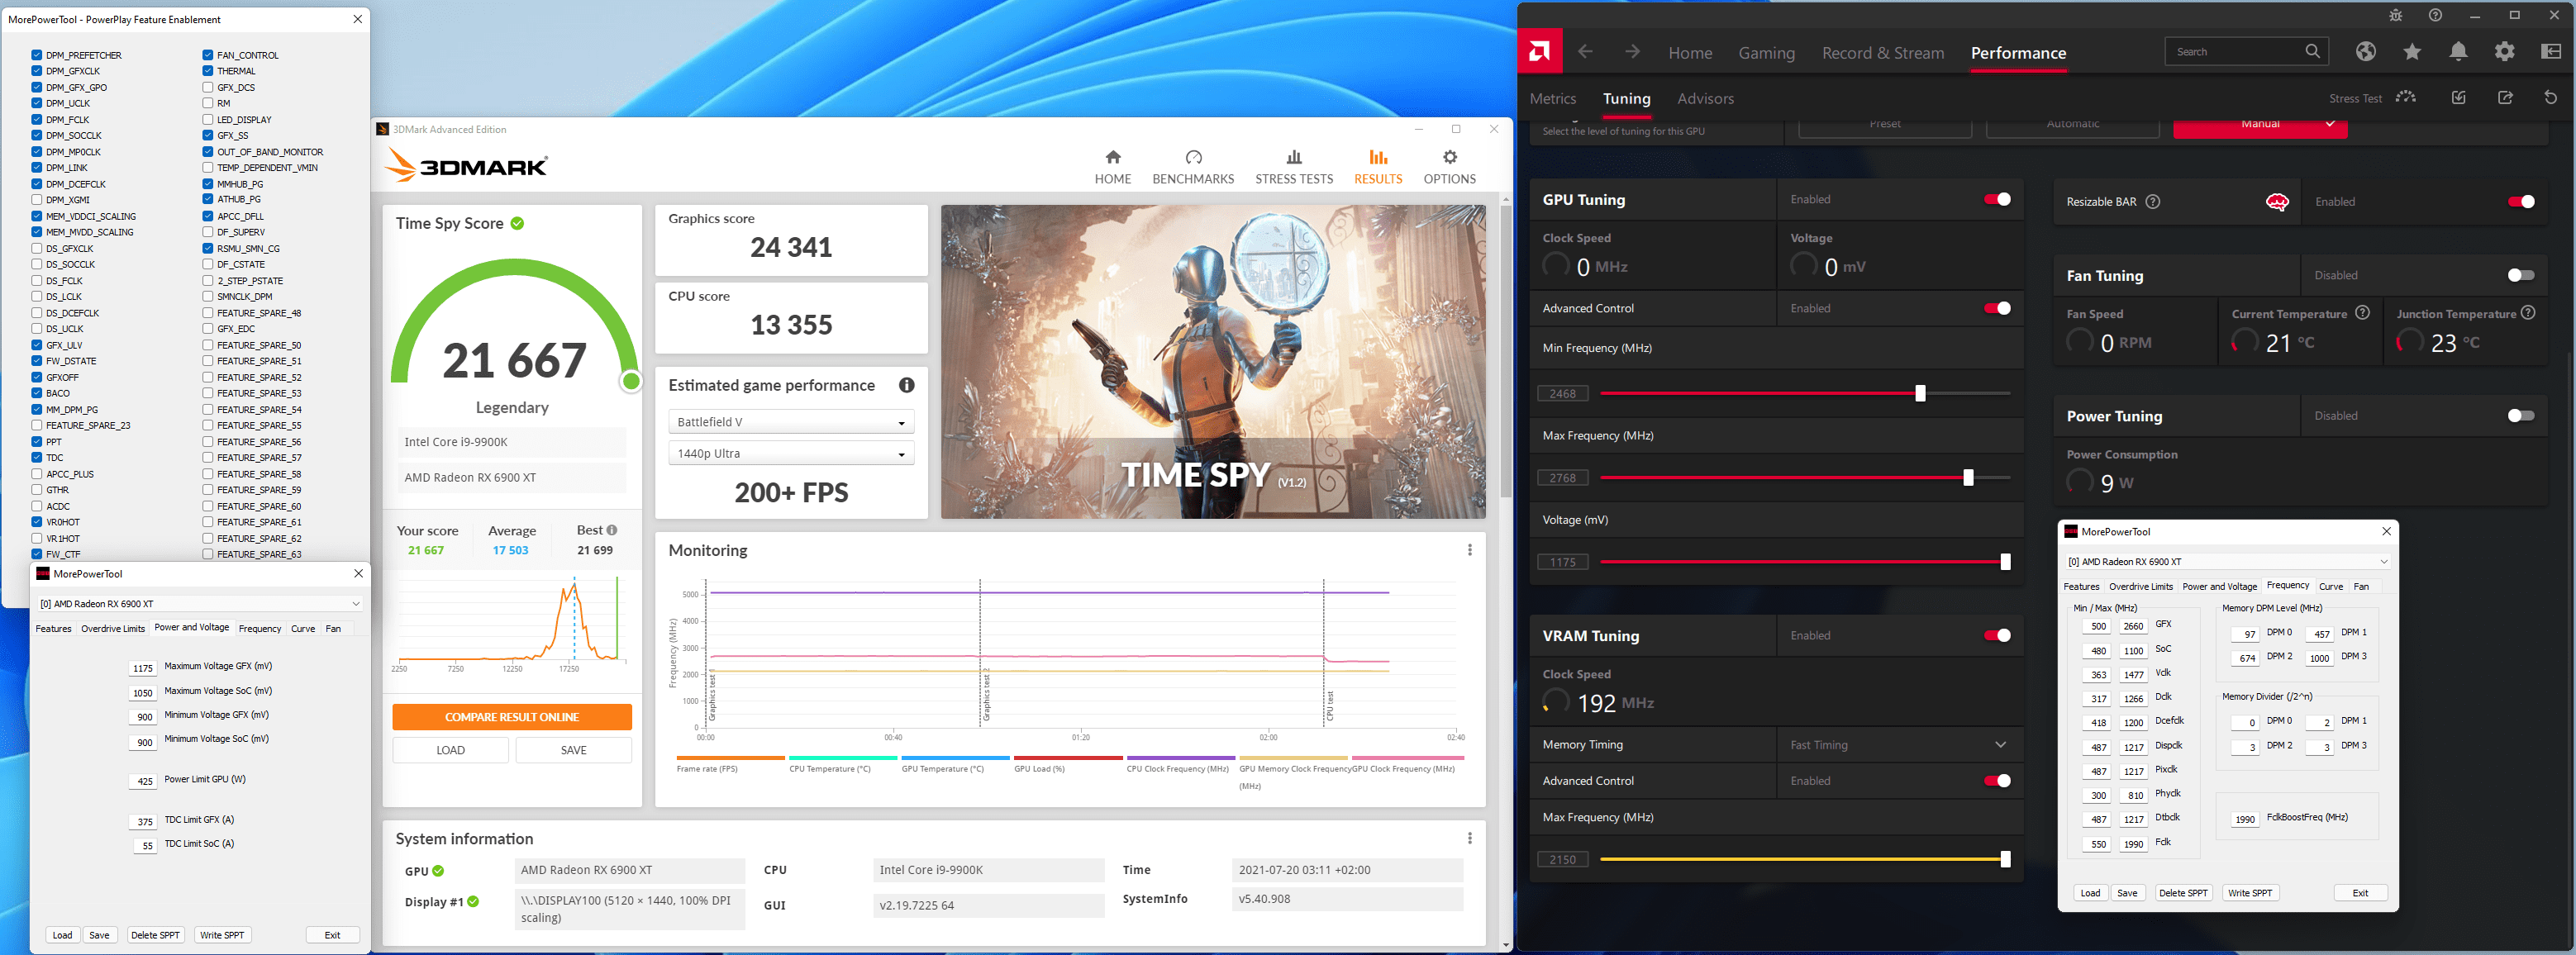Image resolution: width=2576 pixels, height=955 pixels.
Task: Expand the Battlefield V game dropdown
Action: [790, 422]
